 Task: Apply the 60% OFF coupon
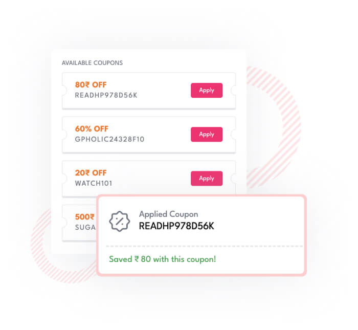(x=207, y=134)
